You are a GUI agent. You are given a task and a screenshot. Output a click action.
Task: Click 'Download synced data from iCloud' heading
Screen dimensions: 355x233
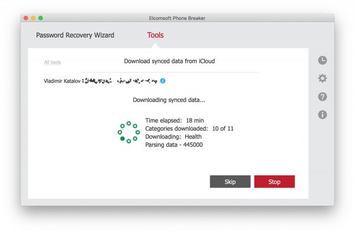pyautogui.click(x=169, y=61)
